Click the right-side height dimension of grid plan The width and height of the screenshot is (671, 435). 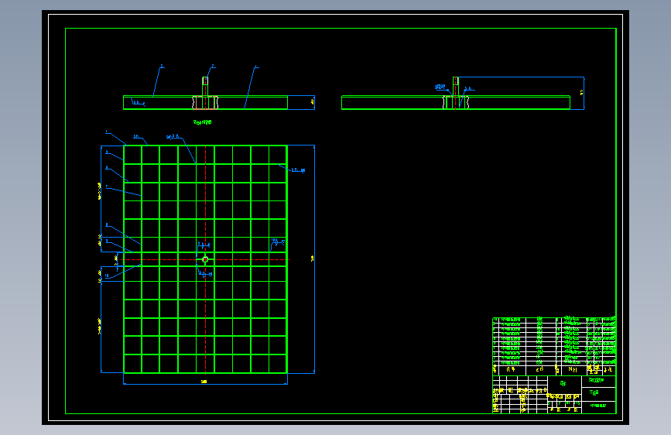pos(313,259)
